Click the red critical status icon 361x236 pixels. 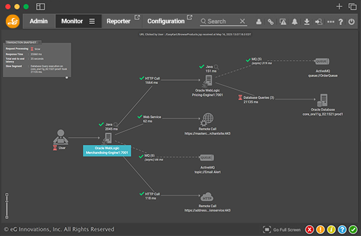309,230
